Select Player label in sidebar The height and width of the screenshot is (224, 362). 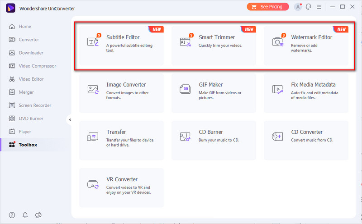click(25, 132)
